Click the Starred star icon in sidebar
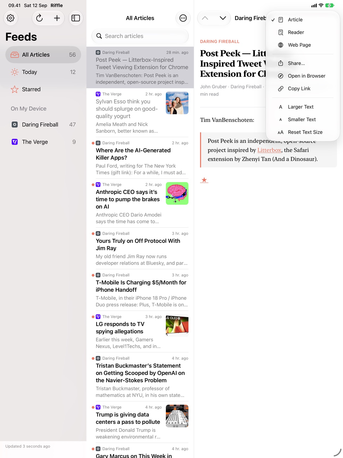Image resolution: width=343 pixels, height=458 pixels. [x=15, y=89]
